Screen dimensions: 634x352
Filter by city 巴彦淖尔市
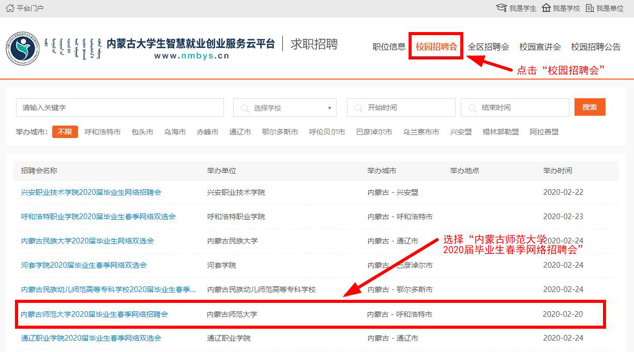click(x=374, y=132)
